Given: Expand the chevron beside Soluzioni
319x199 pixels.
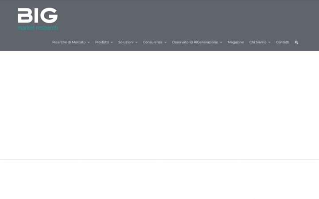Looking at the screenshot, I should coord(136,42).
